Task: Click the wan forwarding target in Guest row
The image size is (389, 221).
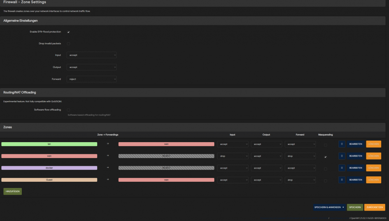Action: [166, 179]
